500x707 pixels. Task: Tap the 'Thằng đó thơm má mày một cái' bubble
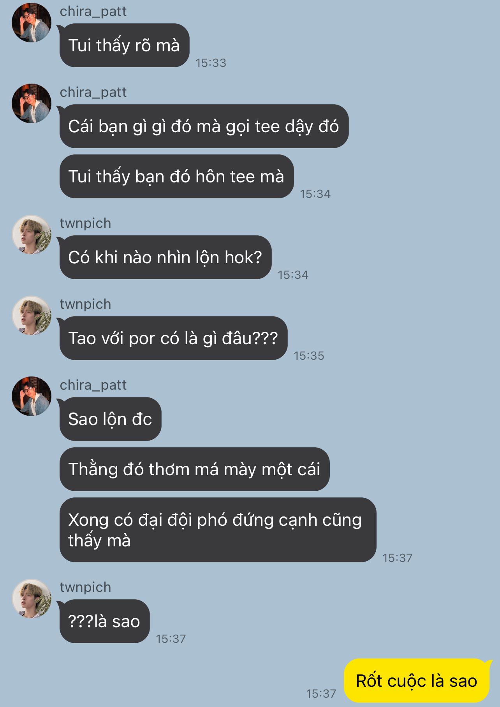(194, 469)
